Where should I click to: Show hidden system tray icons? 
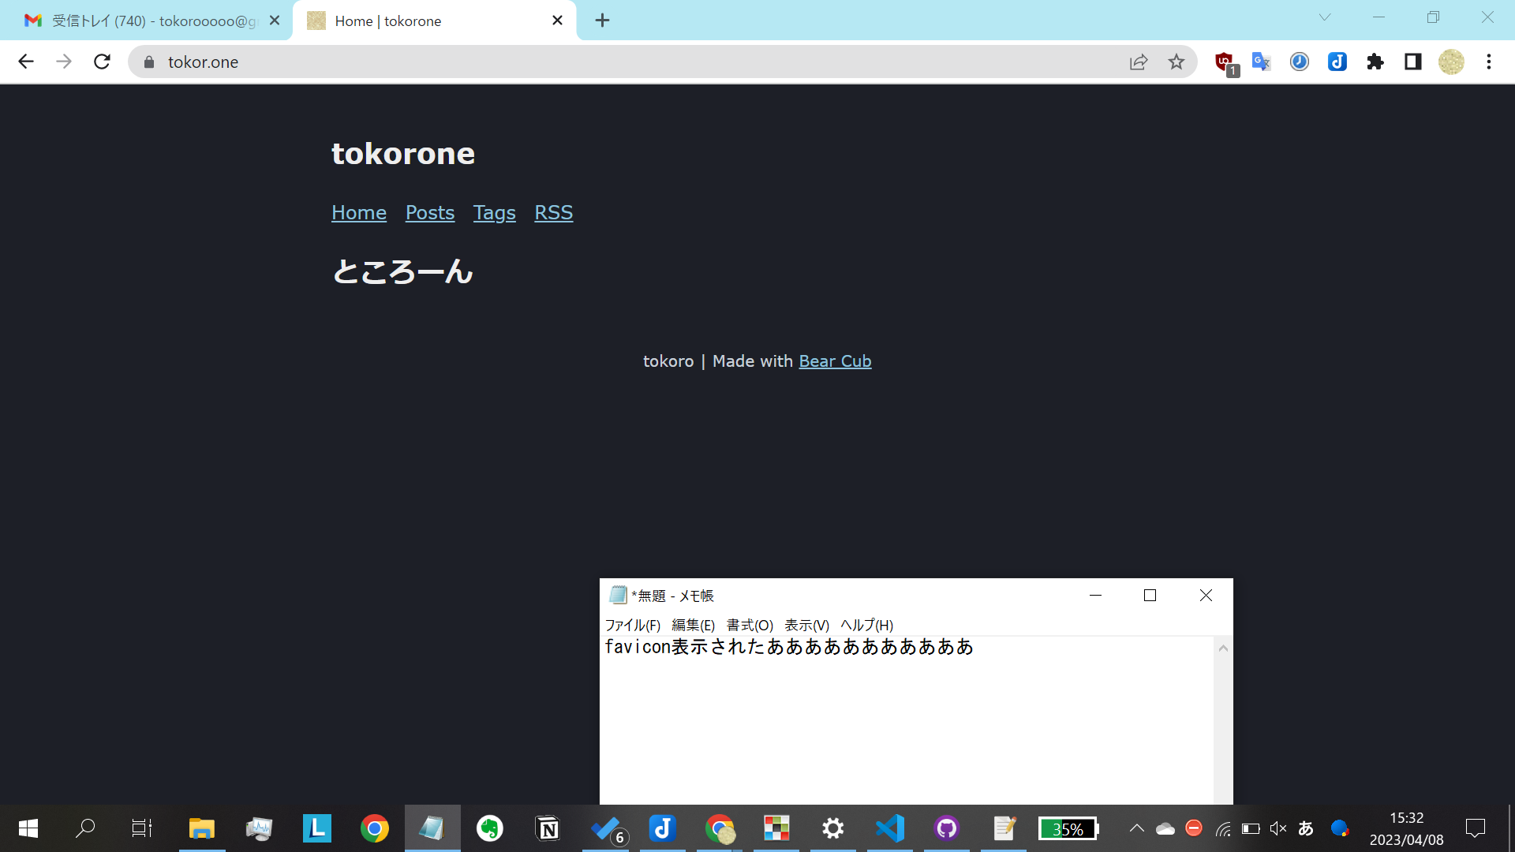click(x=1136, y=828)
